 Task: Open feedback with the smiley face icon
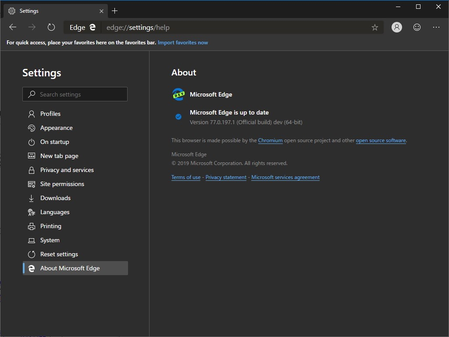click(417, 27)
